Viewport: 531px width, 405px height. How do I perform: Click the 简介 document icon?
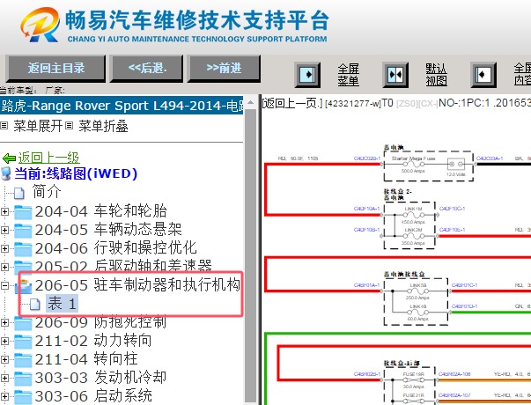pos(19,193)
